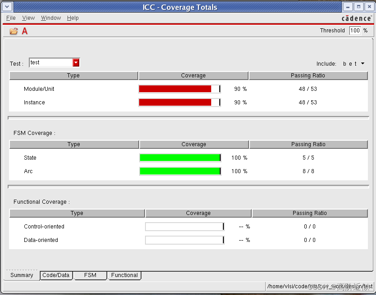This screenshot has height=295, width=376.
Task: Click the Arc coverage green bar
Action: tap(180, 171)
